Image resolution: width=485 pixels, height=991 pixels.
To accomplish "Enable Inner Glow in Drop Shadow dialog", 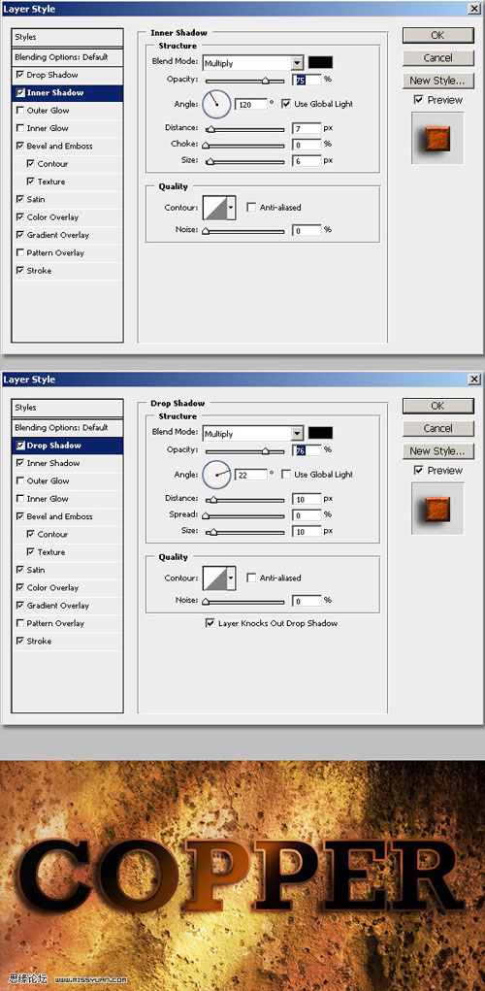I will [20, 499].
